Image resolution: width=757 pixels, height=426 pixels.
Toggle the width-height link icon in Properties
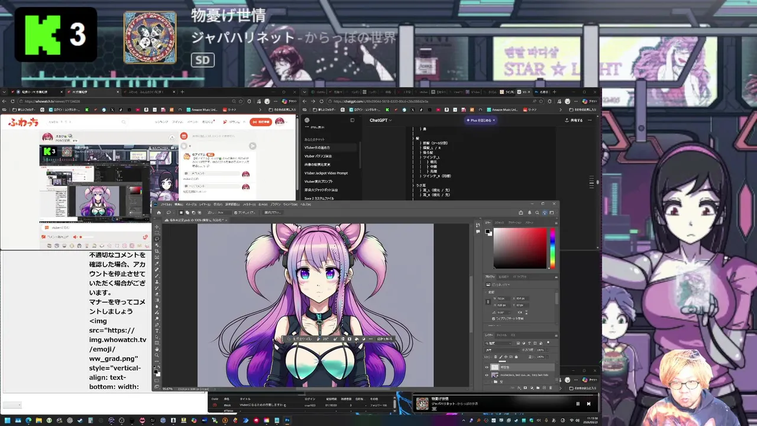coord(489,302)
